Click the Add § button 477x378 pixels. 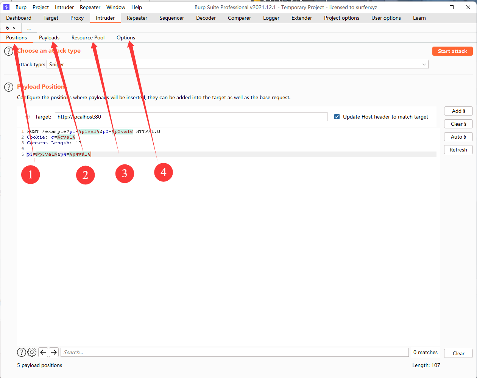click(x=458, y=111)
